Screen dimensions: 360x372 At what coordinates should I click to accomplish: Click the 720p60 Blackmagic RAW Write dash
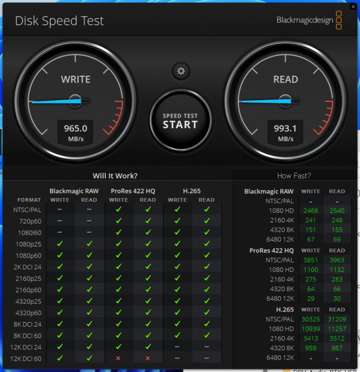[60, 221]
